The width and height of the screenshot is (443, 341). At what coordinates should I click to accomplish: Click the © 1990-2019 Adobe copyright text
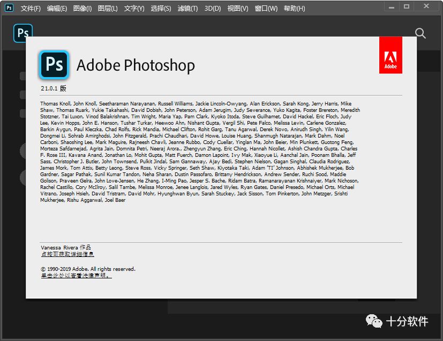tap(88, 269)
